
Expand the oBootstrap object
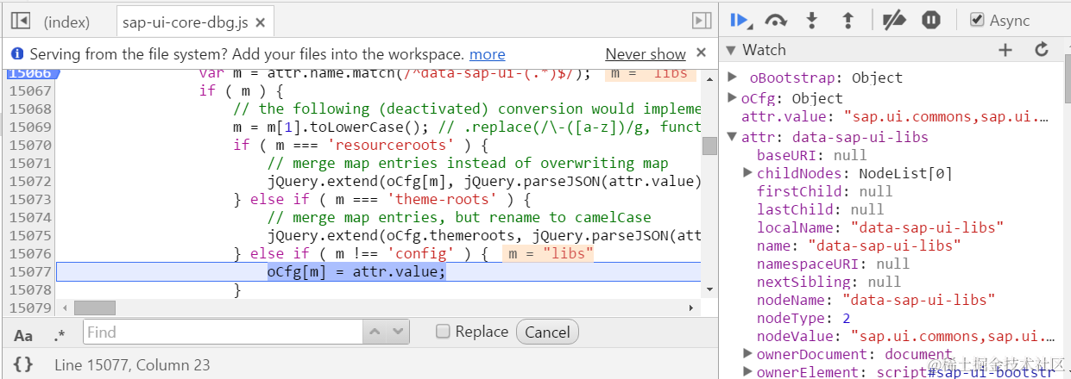tap(732, 78)
